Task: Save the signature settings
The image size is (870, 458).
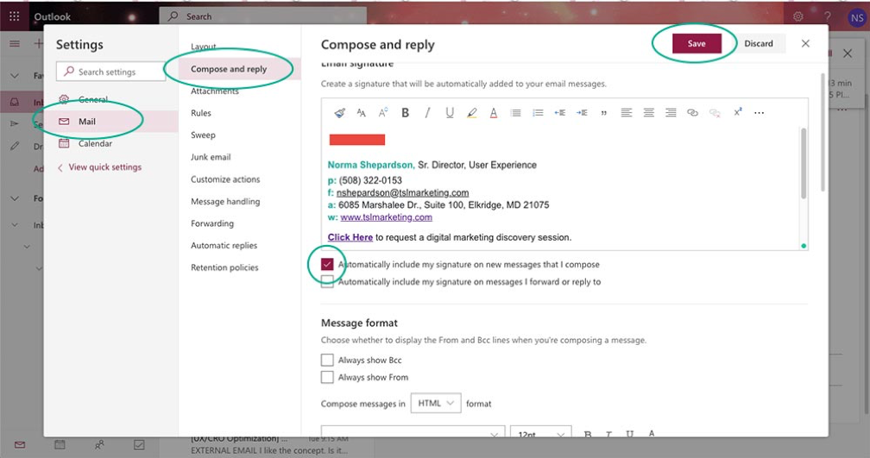Action: (697, 43)
